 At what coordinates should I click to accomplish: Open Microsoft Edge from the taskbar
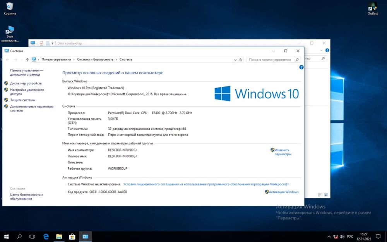[x=46, y=236]
